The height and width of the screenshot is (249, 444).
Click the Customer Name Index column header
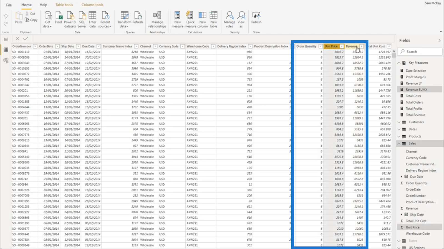117,46
